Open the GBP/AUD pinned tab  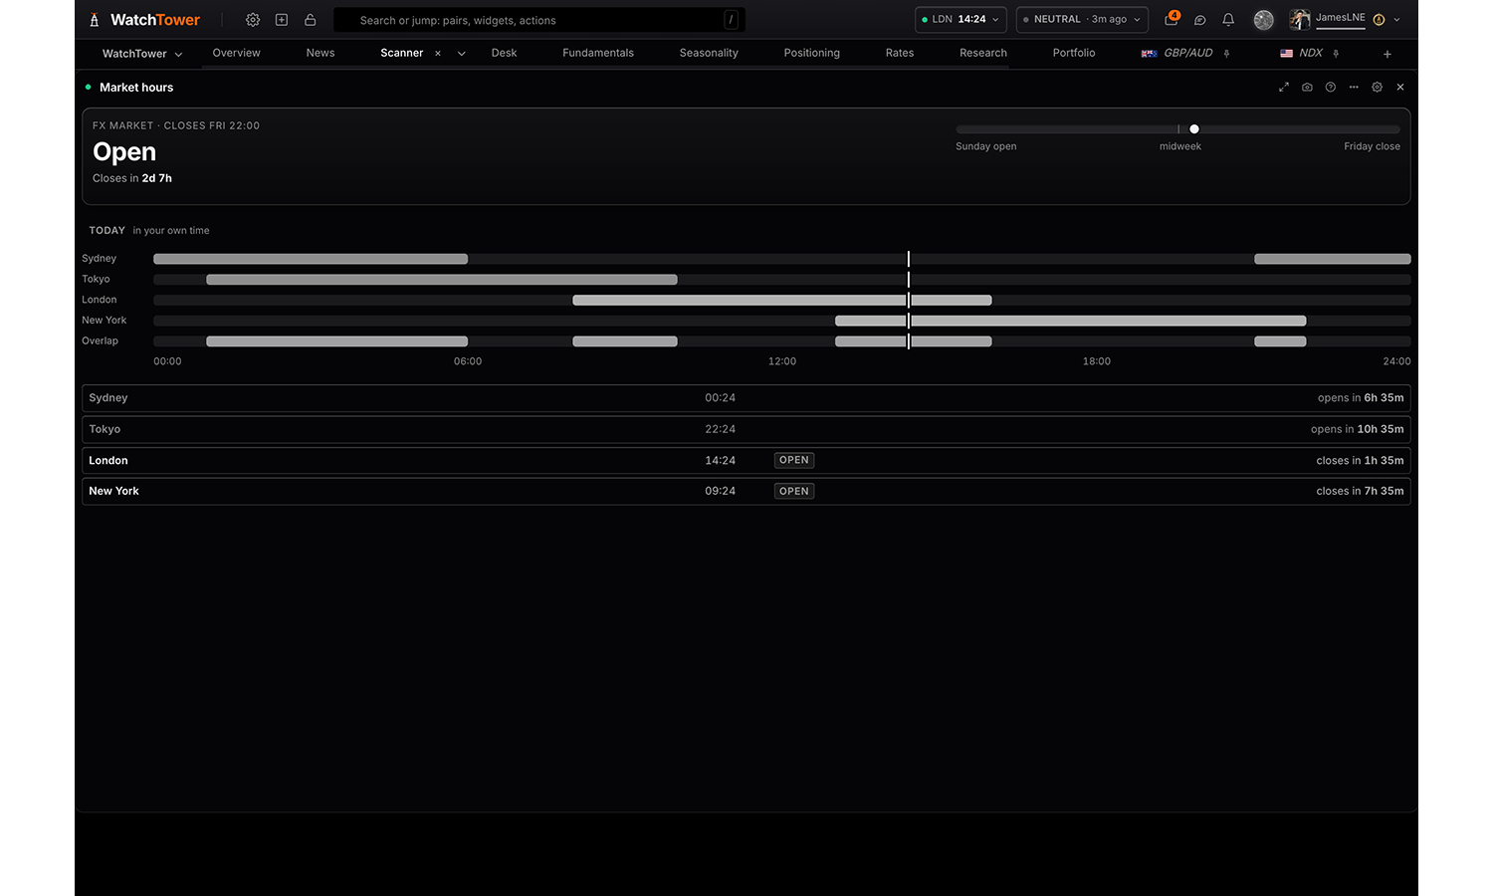pyautogui.click(x=1177, y=53)
